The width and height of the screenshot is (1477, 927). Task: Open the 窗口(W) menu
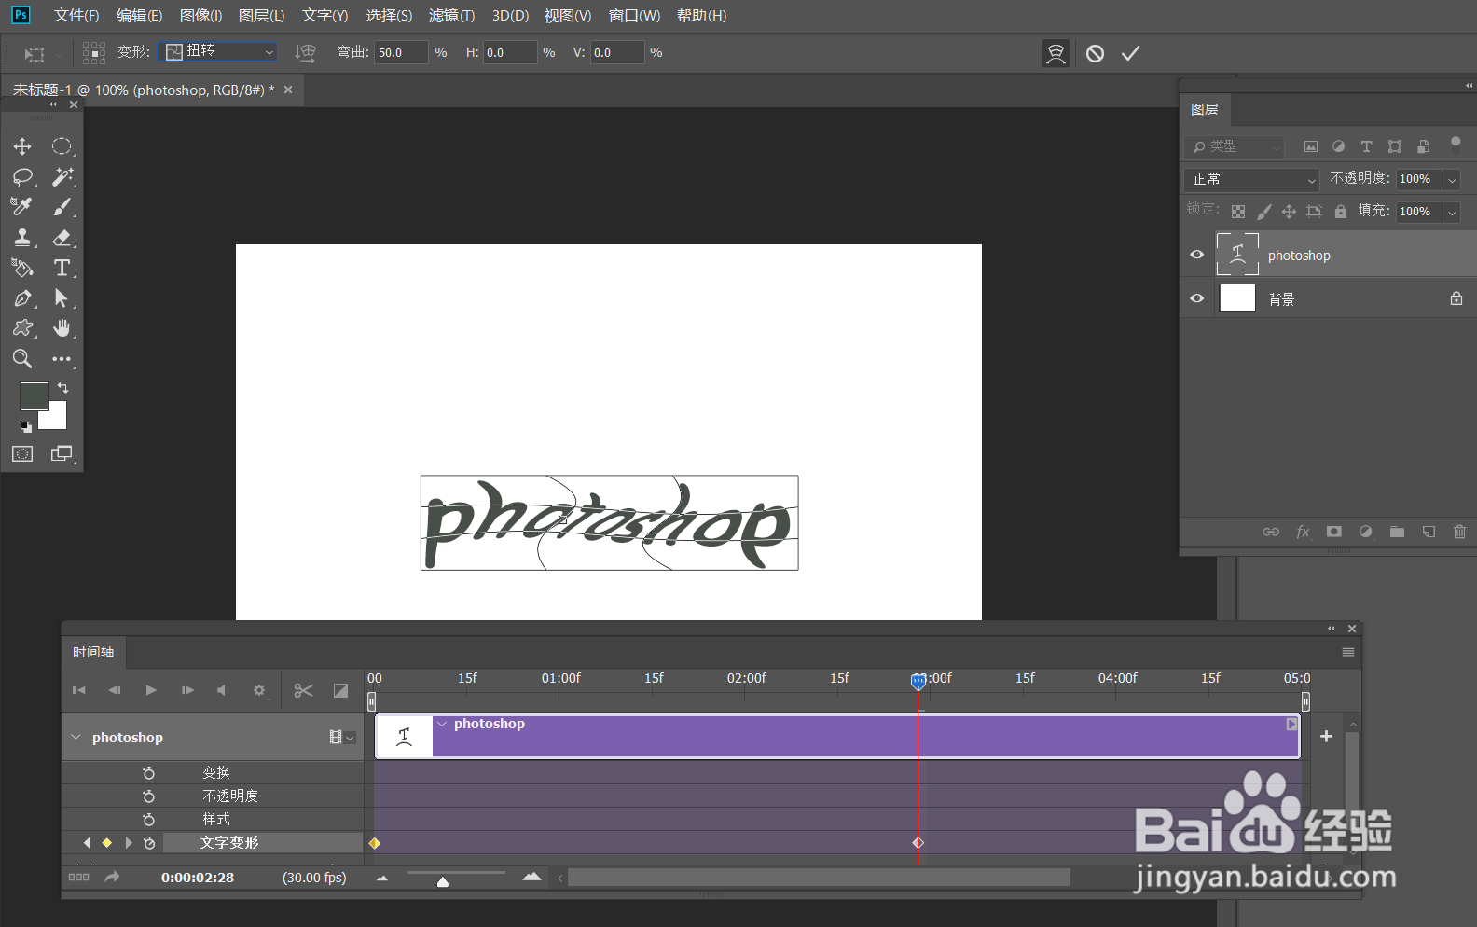coord(635,16)
